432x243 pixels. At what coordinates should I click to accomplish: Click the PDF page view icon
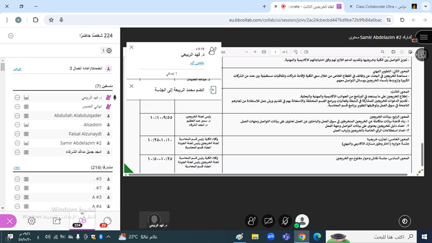[306, 52]
